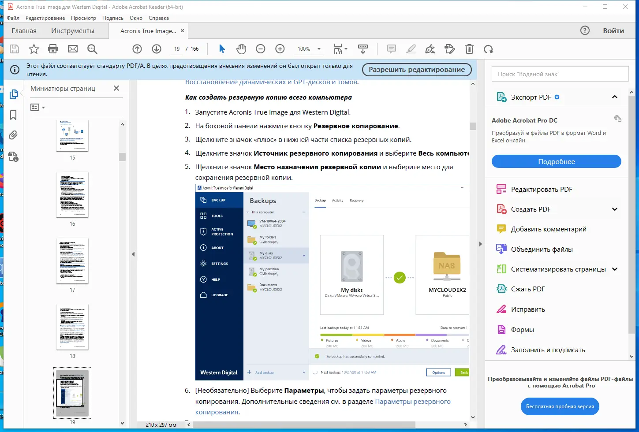639x432 pixels.
Task: Open the Bookmarks panel icon
Action: [x=13, y=115]
